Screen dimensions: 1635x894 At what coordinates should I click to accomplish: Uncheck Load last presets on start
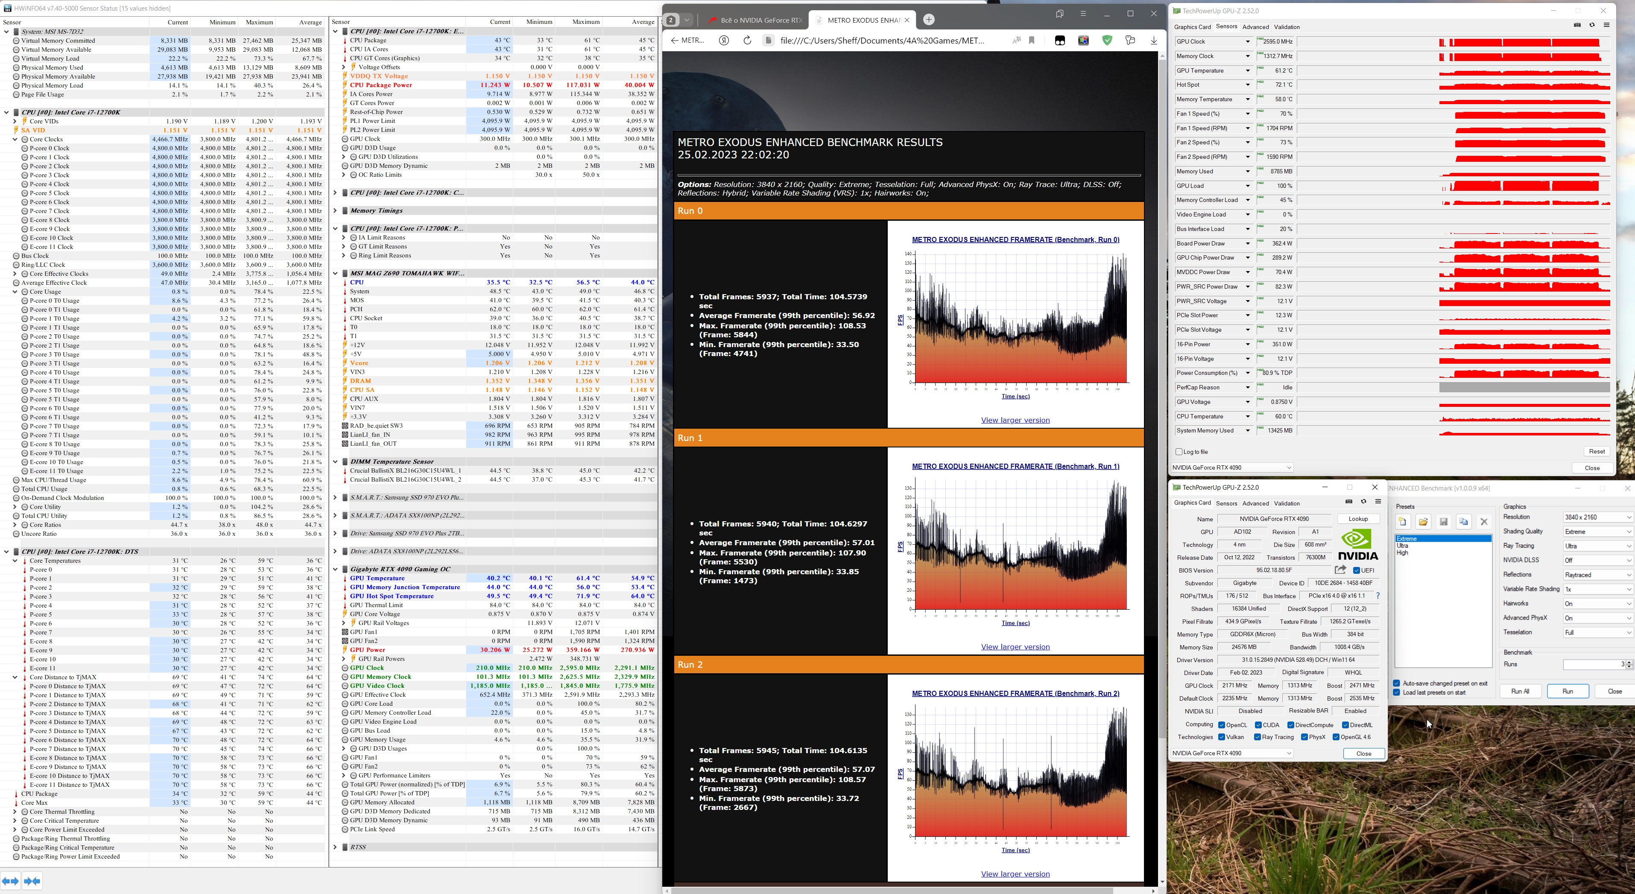[1397, 692]
